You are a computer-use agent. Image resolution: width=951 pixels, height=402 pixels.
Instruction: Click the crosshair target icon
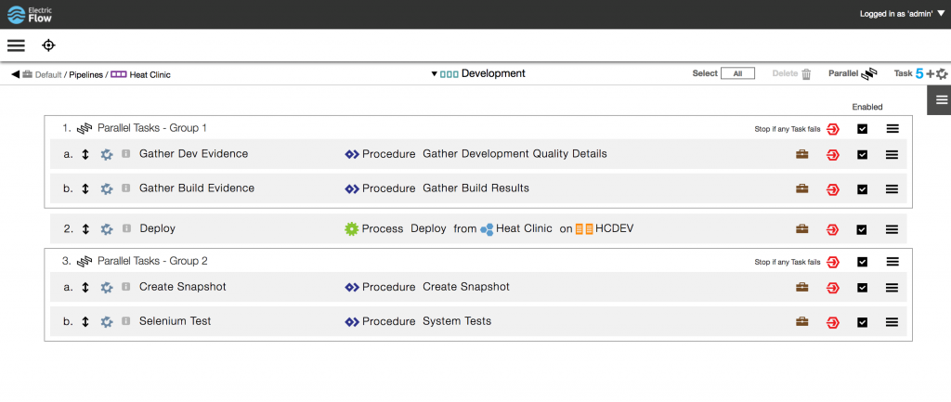click(x=48, y=45)
